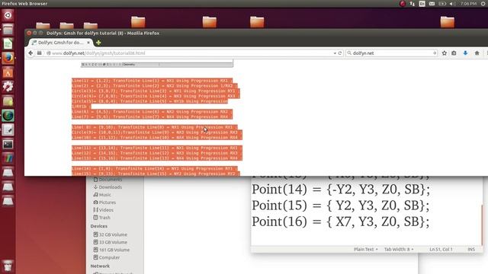Click the address bar URL dolfyn.net
This screenshot has height=274, width=488.
click(190, 53)
